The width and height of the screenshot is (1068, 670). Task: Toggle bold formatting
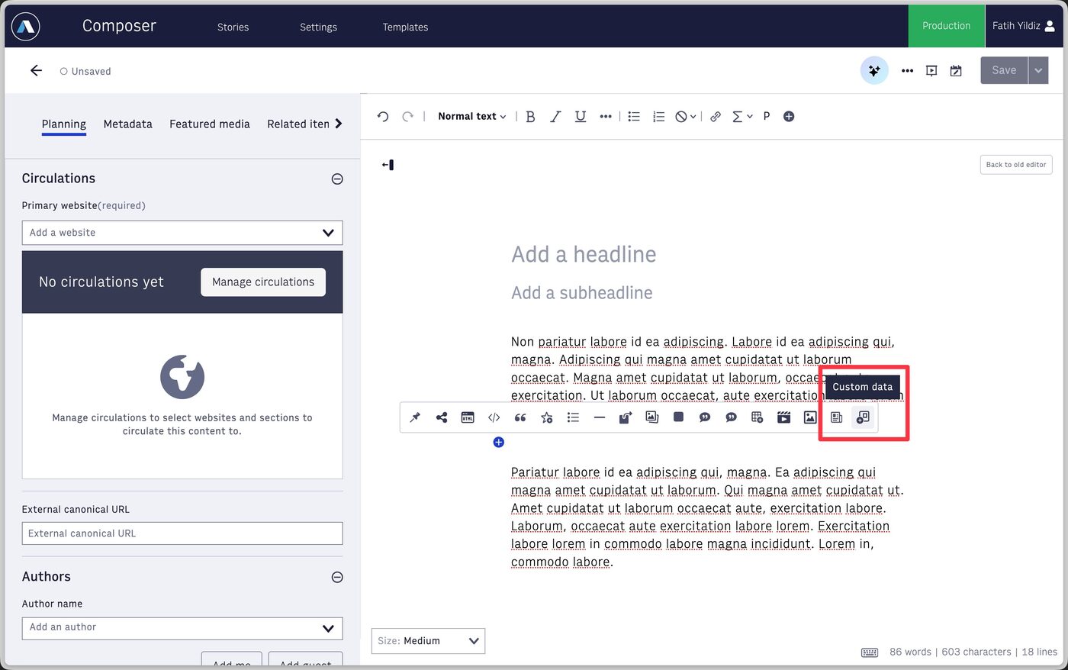click(530, 117)
